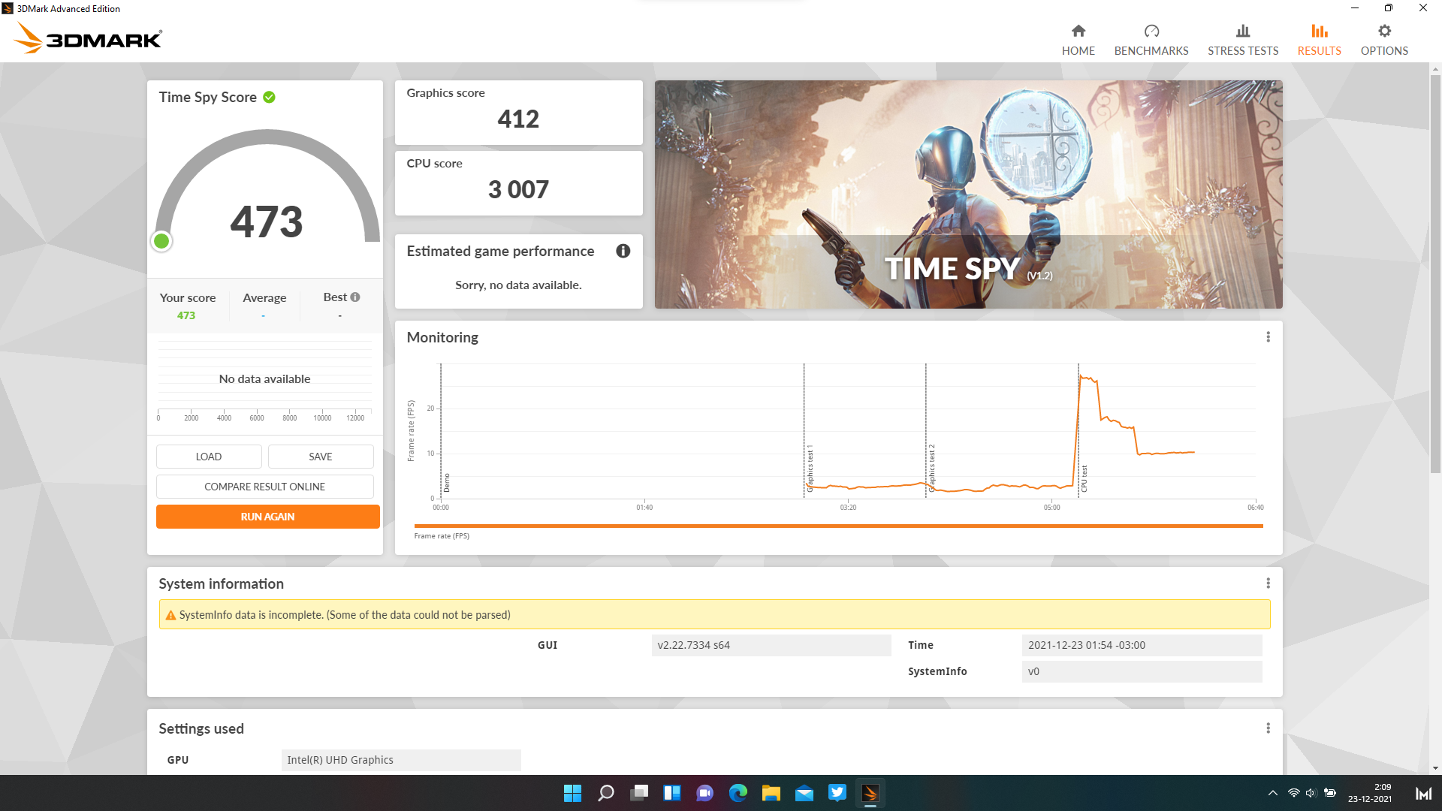Click info icon beside Estimated game performance
The image size is (1442, 811).
pos(623,251)
